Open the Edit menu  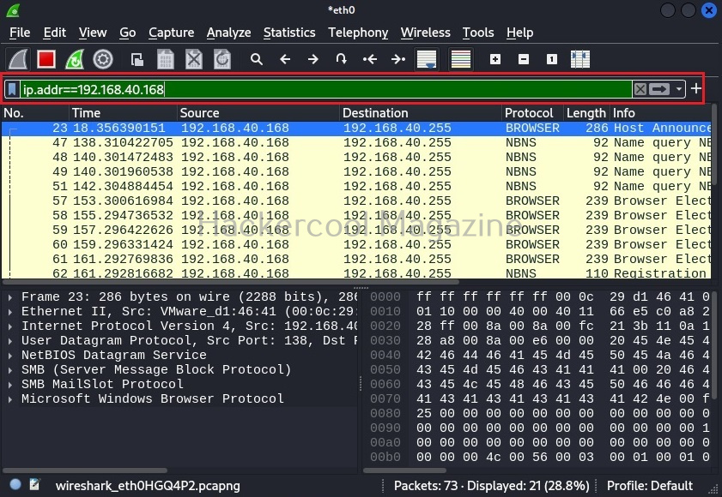click(x=55, y=33)
